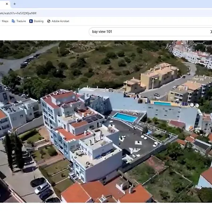Open the Adobe Acrobat bookmark
Image resolution: width=212 pixels, height=212 pixels.
point(58,21)
